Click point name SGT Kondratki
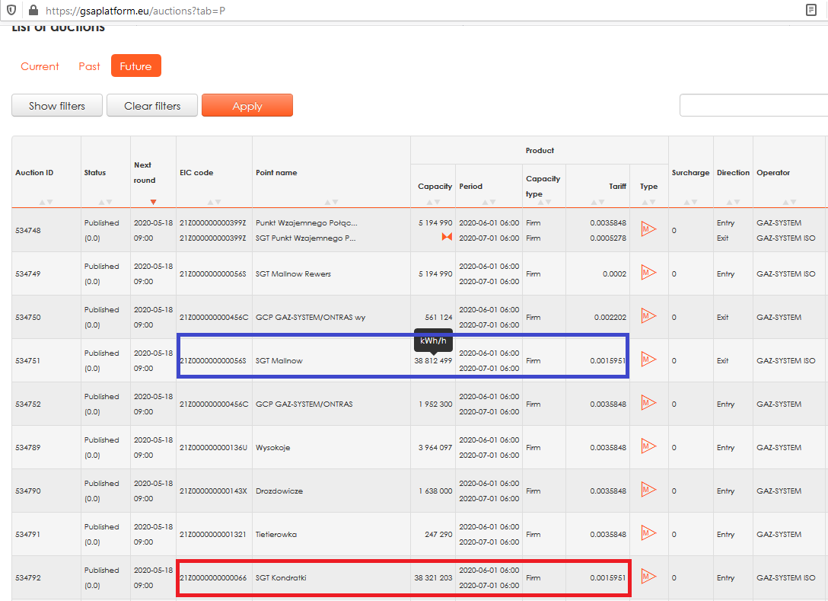828x601 pixels. 281,577
